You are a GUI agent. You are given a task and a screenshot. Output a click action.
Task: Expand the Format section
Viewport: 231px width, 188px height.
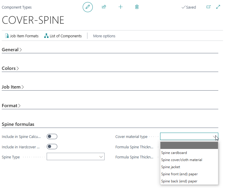point(11,106)
